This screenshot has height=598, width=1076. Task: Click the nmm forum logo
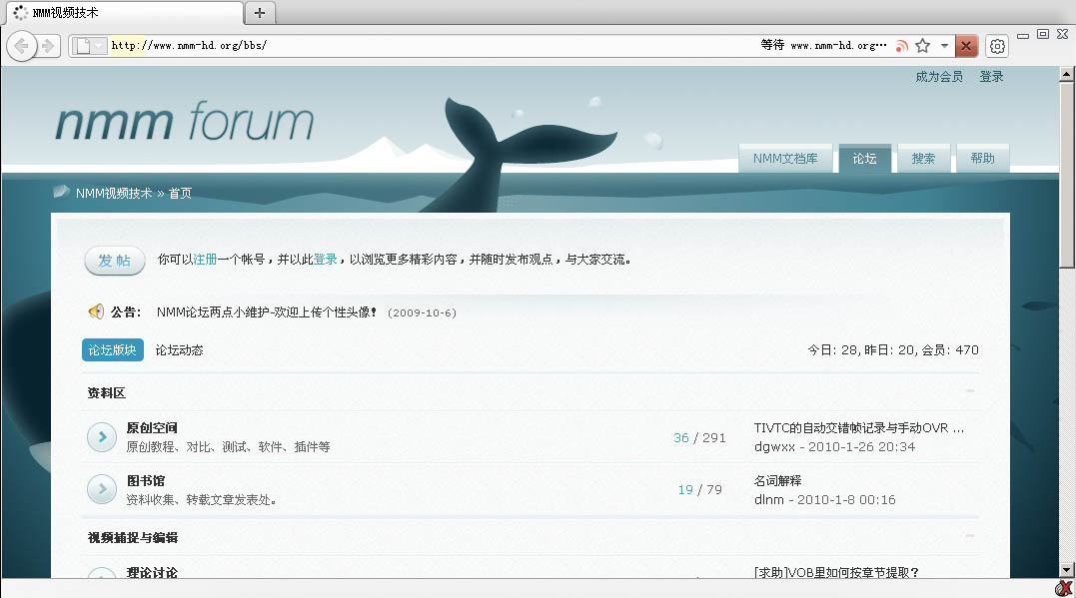point(184,122)
